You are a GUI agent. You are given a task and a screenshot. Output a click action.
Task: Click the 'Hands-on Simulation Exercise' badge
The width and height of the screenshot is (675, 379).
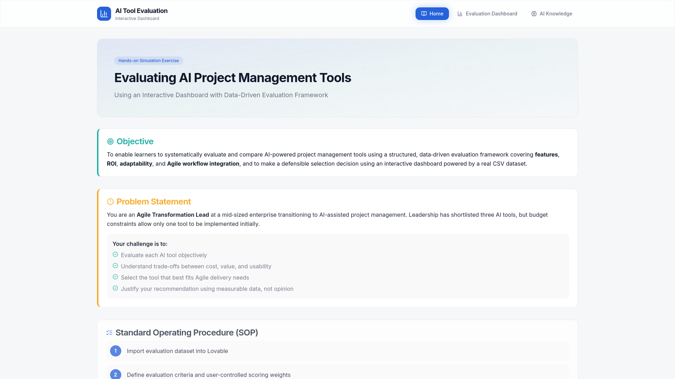149,61
